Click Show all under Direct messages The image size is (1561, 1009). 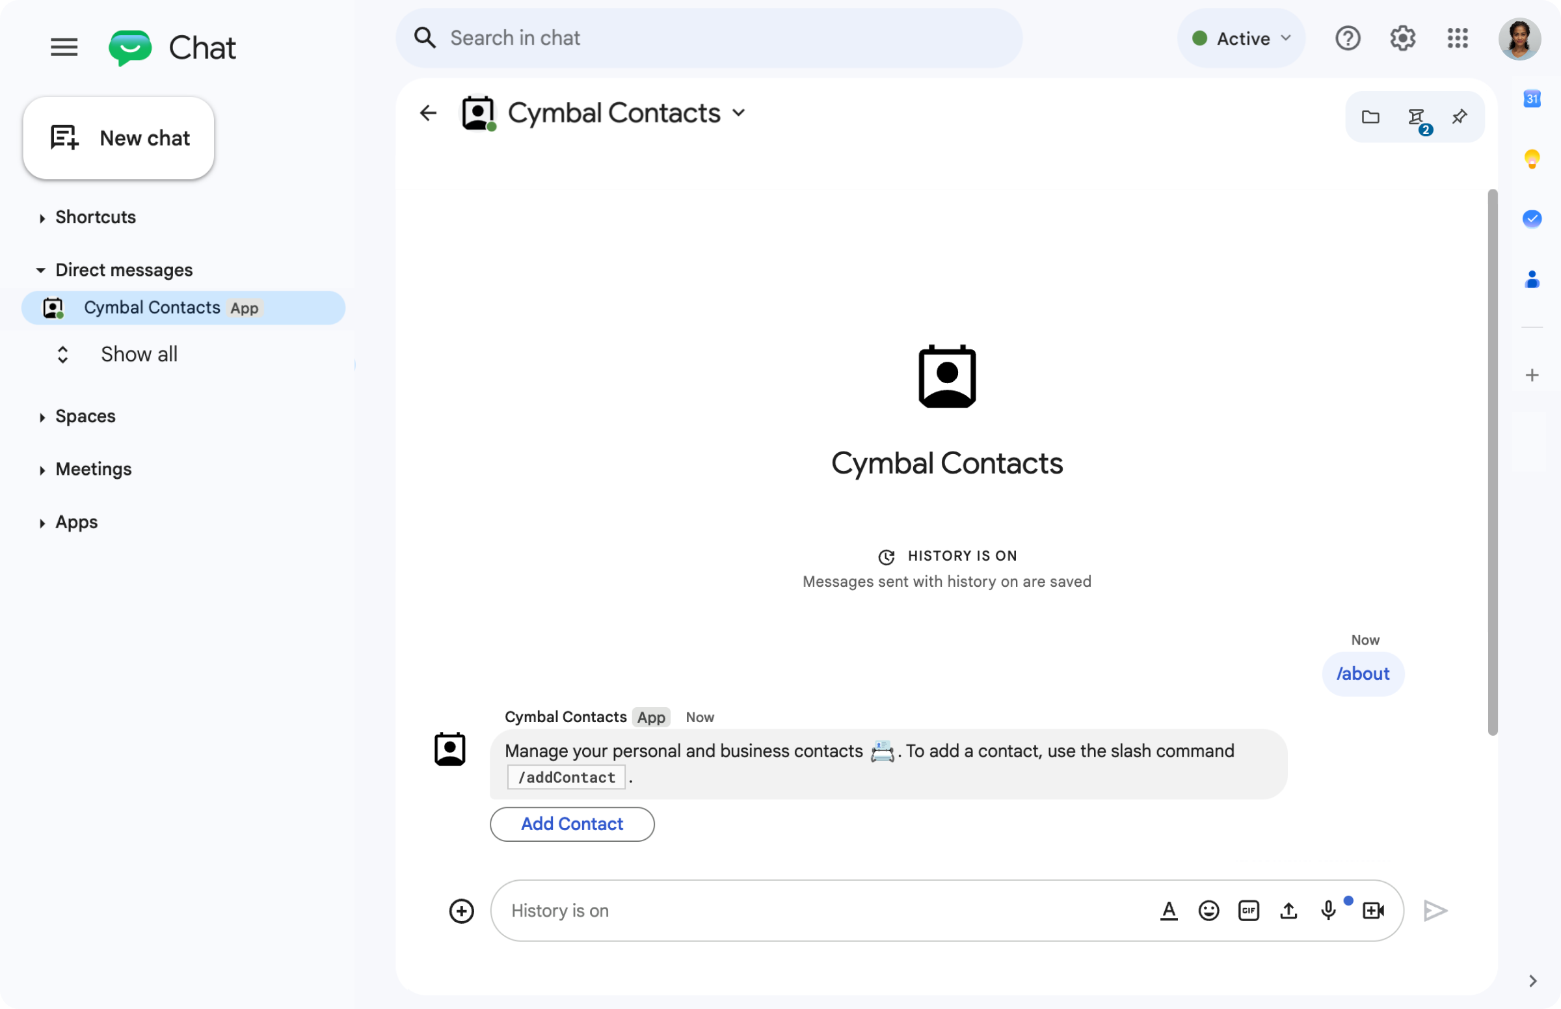[x=139, y=355]
